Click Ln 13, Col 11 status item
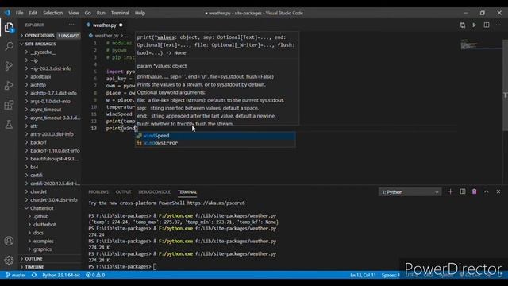Screen dimensions: 508x286 pos(363,275)
